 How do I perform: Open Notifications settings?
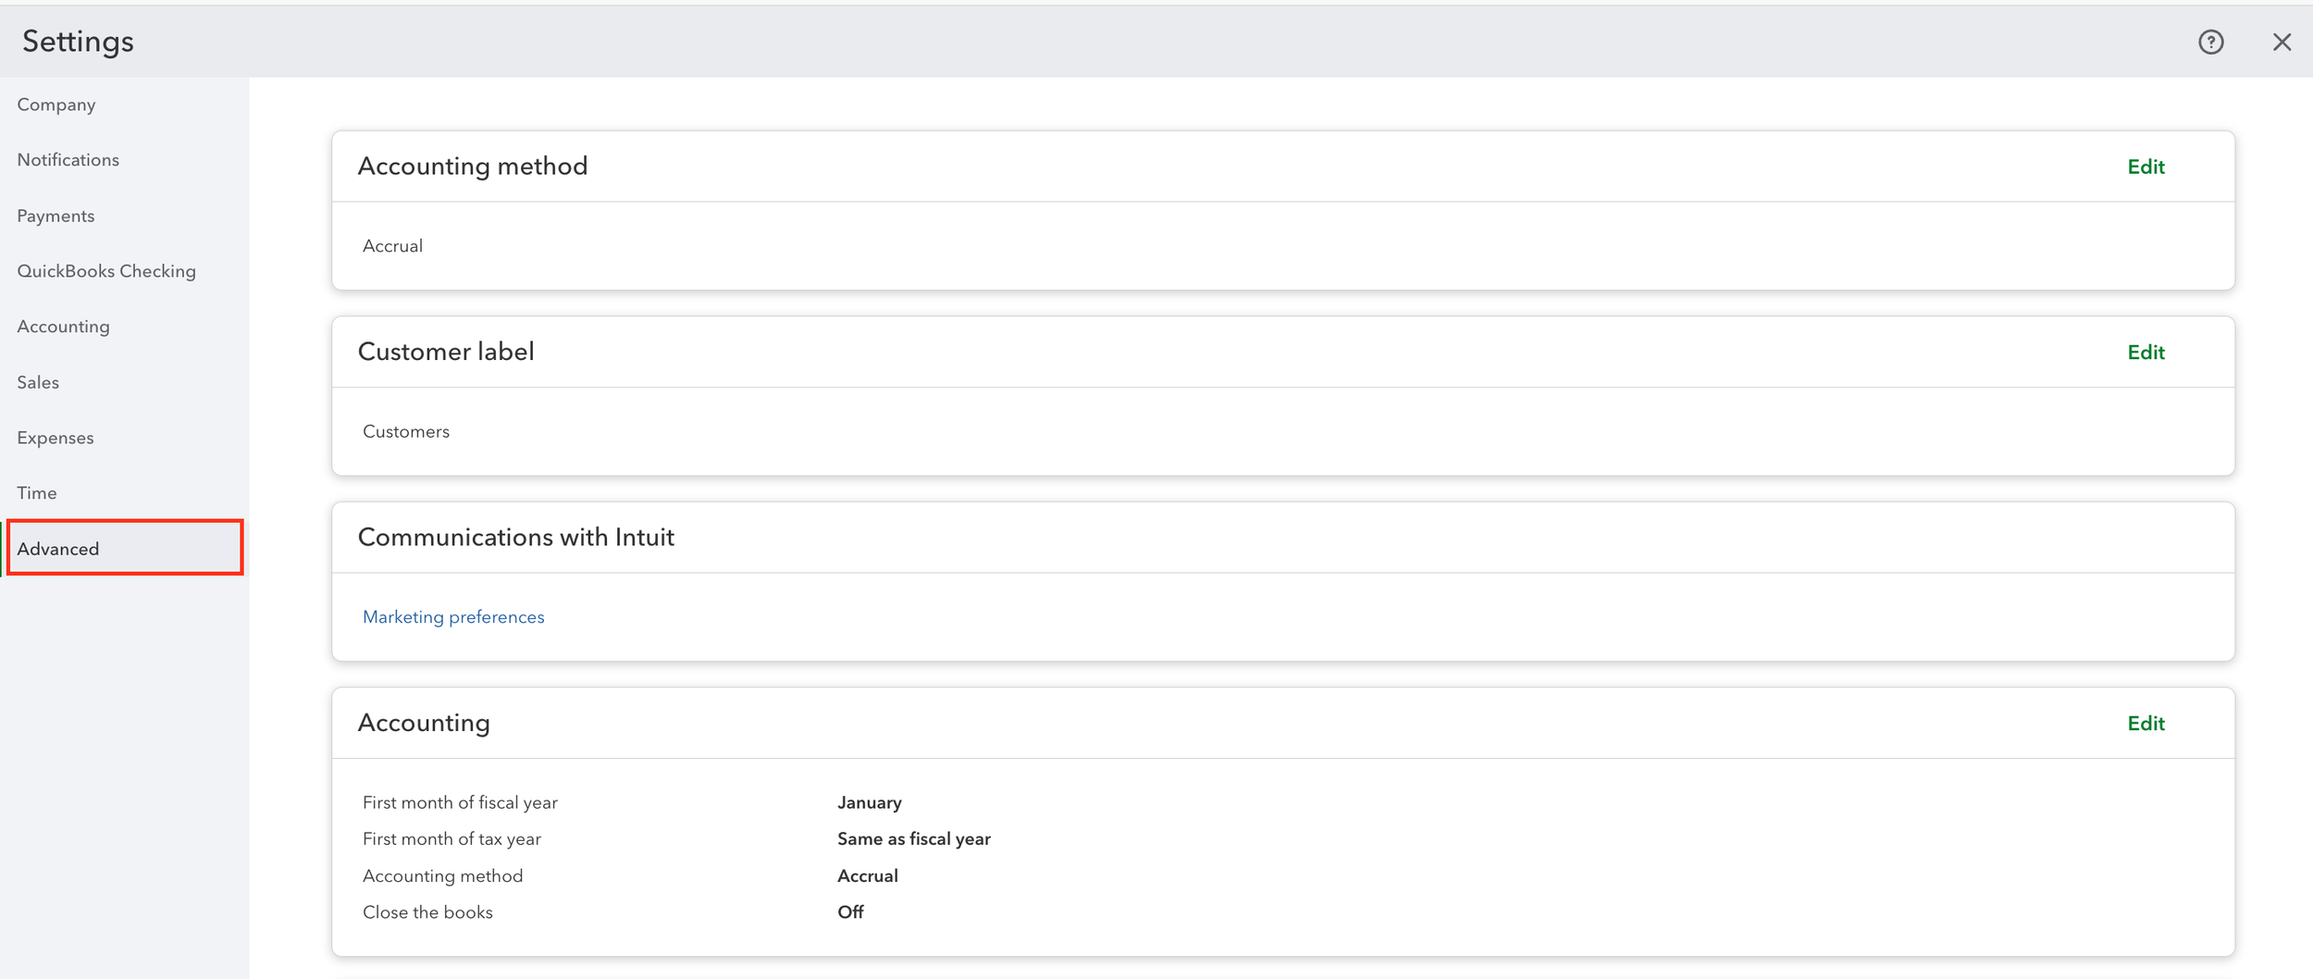tap(68, 159)
